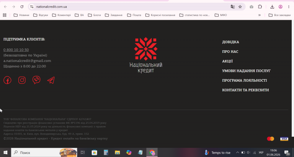Reload the page
Image resolution: width=294 pixels, height=157 pixels.
(22, 7)
